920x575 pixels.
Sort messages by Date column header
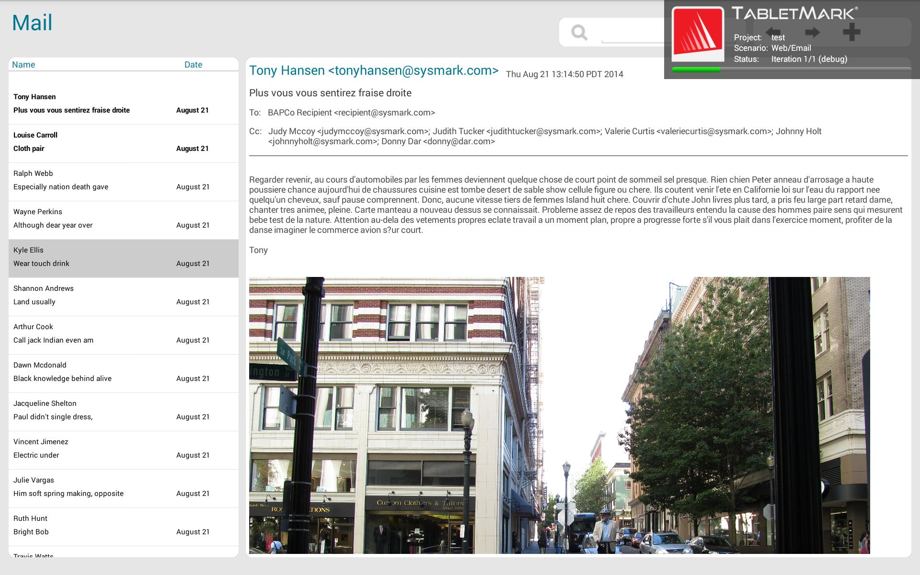(x=193, y=65)
